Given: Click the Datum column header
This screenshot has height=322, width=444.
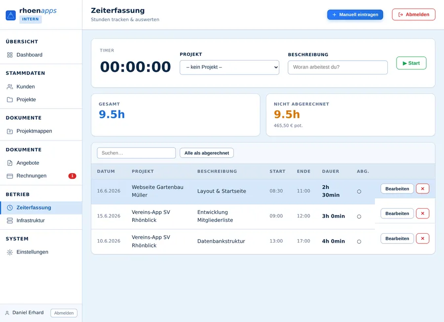Looking at the screenshot, I should pos(106,172).
